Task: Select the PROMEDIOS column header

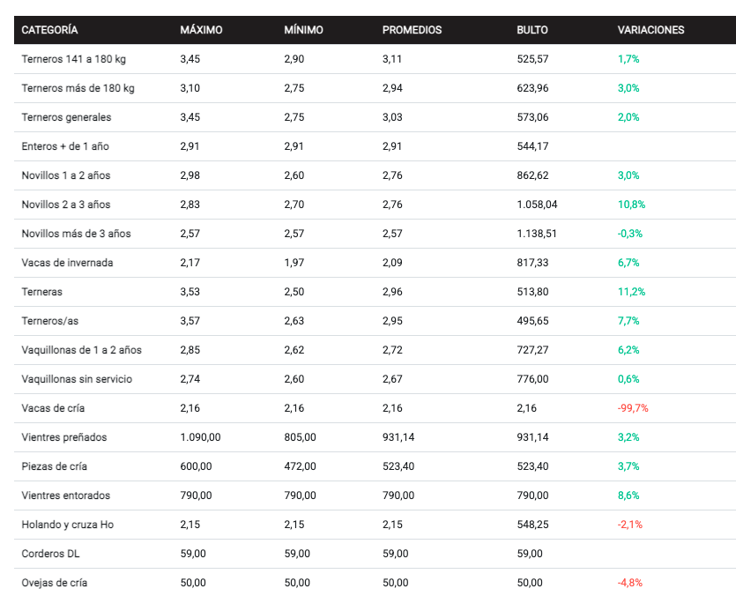Action: (x=412, y=30)
